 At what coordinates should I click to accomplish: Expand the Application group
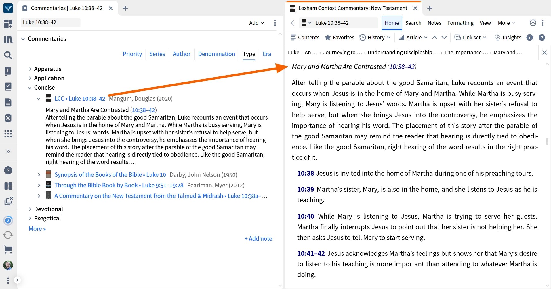(30, 78)
